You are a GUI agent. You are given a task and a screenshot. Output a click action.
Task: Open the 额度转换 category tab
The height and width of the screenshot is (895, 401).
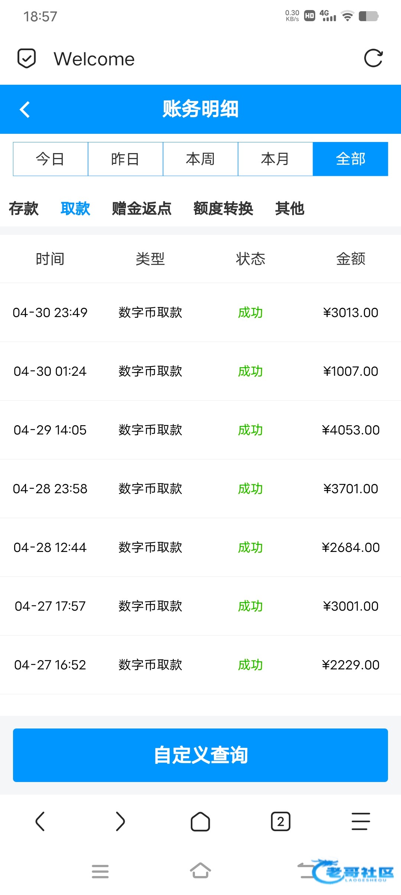coord(224,209)
